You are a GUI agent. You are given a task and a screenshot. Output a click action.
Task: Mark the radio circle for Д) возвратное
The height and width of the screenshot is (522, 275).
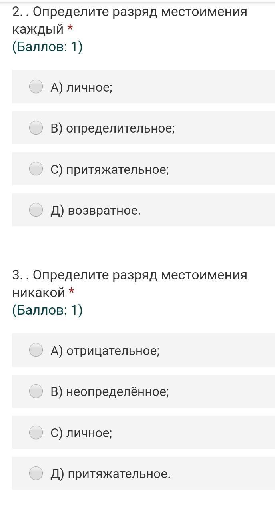click(36, 210)
